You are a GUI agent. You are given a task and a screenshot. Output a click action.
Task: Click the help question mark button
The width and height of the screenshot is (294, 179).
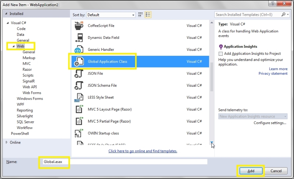pyautogui.click(x=272, y=3)
